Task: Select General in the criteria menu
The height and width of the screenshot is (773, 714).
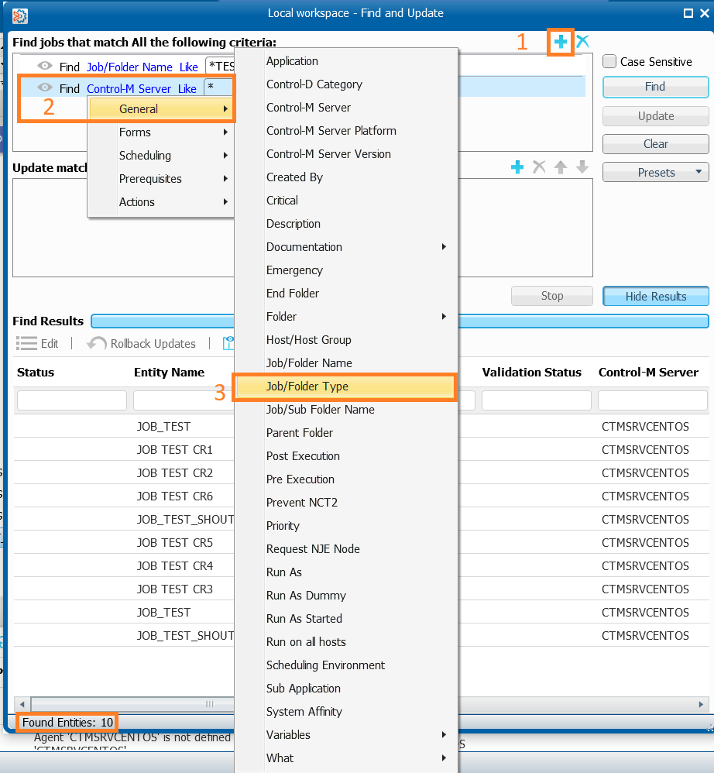Action: [160, 109]
